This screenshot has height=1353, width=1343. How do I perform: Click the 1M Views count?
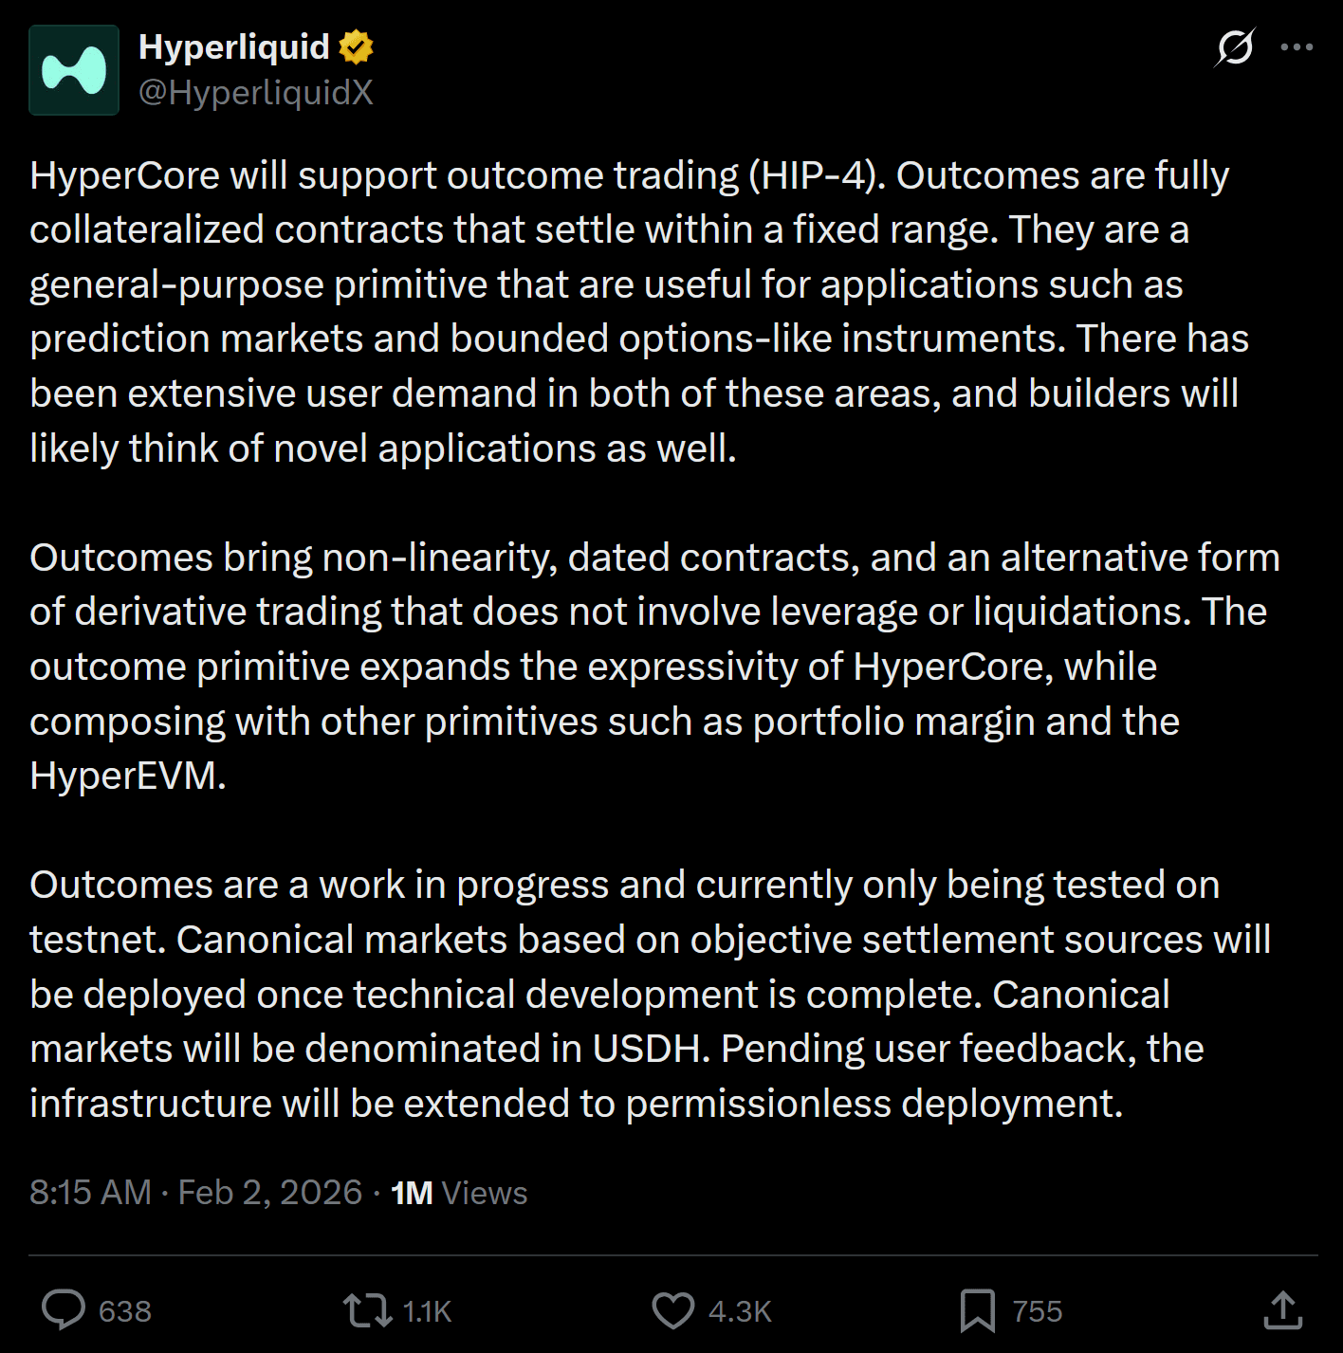[459, 1193]
